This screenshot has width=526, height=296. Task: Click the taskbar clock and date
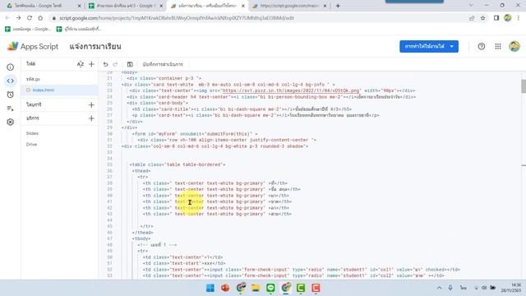pos(511,288)
